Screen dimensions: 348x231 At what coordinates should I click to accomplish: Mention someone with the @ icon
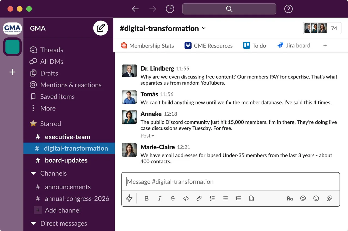(x=303, y=198)
